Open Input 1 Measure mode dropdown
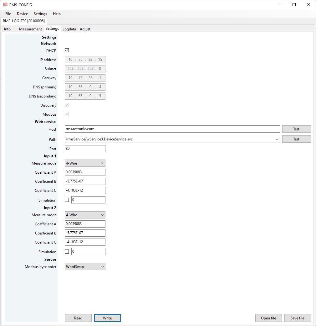 pos(85,163)
